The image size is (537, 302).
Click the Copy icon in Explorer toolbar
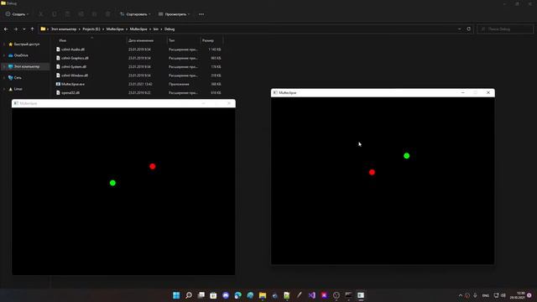pos(54,14)
